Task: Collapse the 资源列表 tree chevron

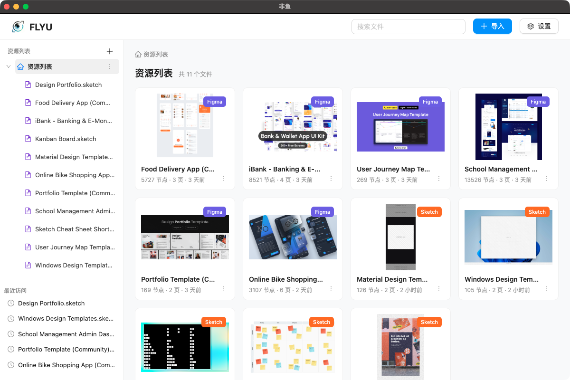Action: (x=9, y=66)
